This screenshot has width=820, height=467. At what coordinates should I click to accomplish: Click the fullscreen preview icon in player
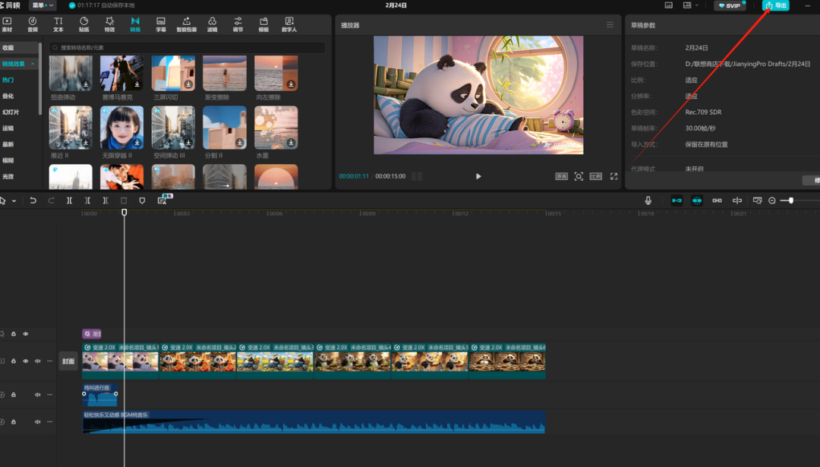(x=613, y=176)
